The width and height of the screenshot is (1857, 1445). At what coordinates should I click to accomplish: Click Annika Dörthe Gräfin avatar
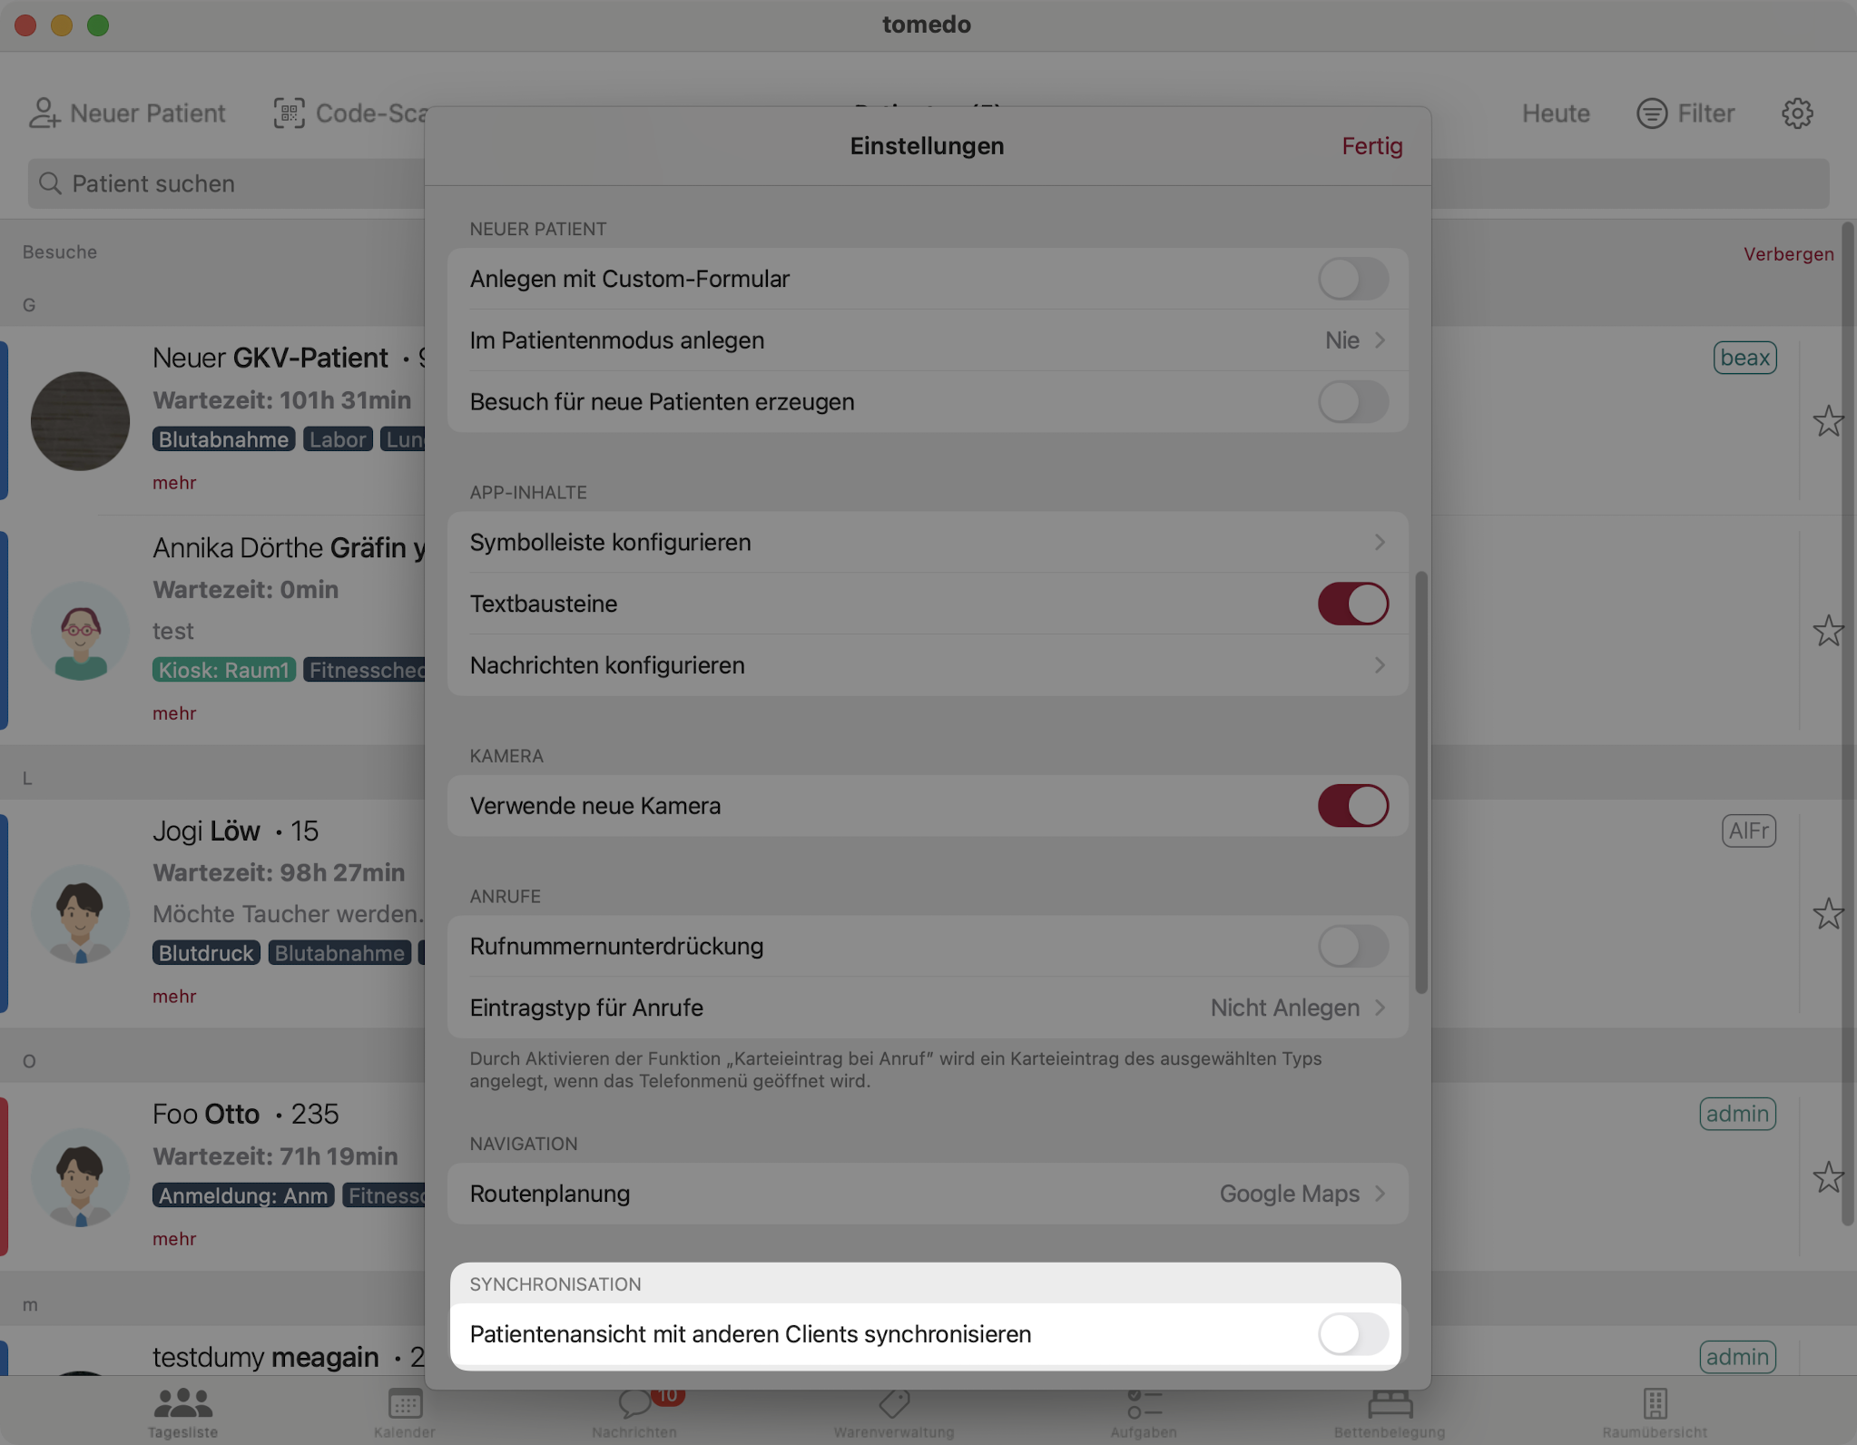pos(81,631)
